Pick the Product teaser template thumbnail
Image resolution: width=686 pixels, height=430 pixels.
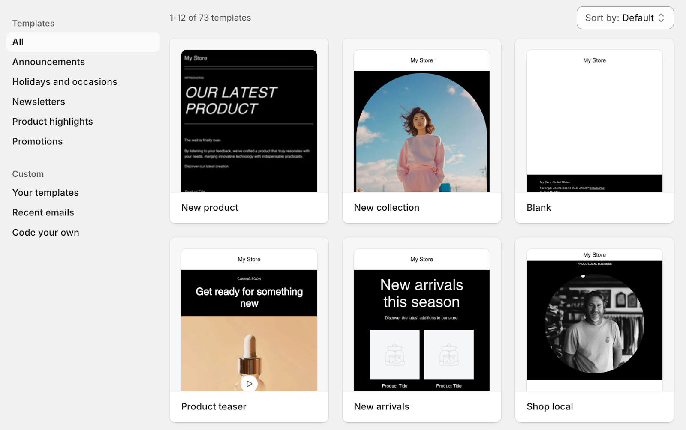tap(249, 320)
